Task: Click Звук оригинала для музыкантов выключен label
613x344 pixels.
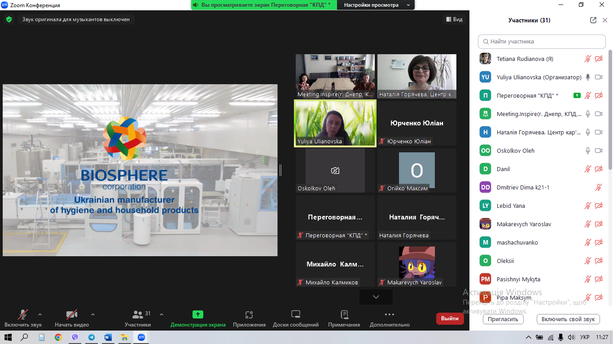Action: click(76, 19)
